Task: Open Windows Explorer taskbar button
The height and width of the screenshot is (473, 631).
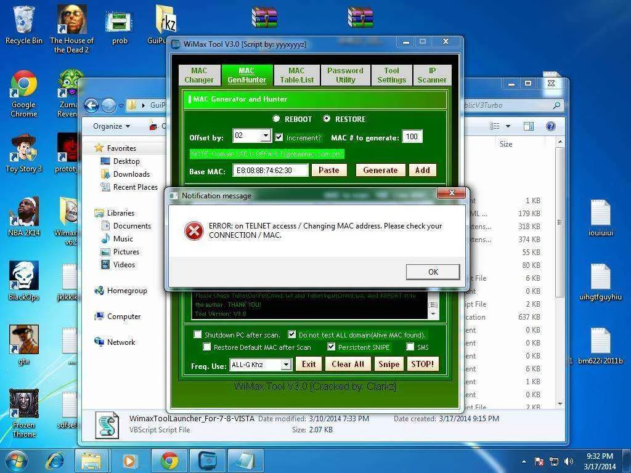Action: tap(91, 461)
